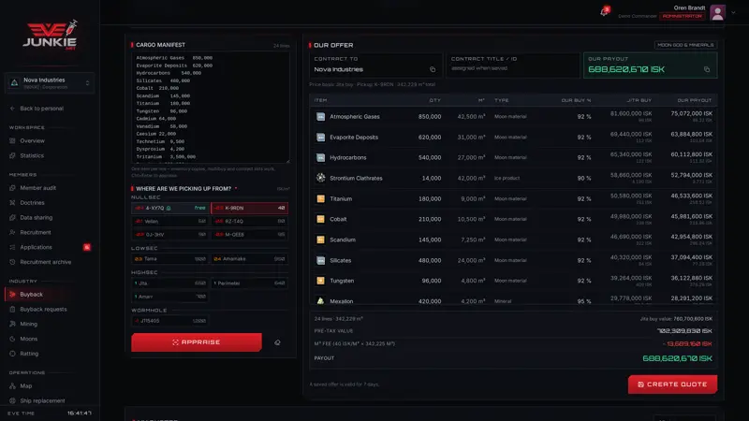
Task: Click into the cargo manifest text area
Action: (x=210, y=108)
